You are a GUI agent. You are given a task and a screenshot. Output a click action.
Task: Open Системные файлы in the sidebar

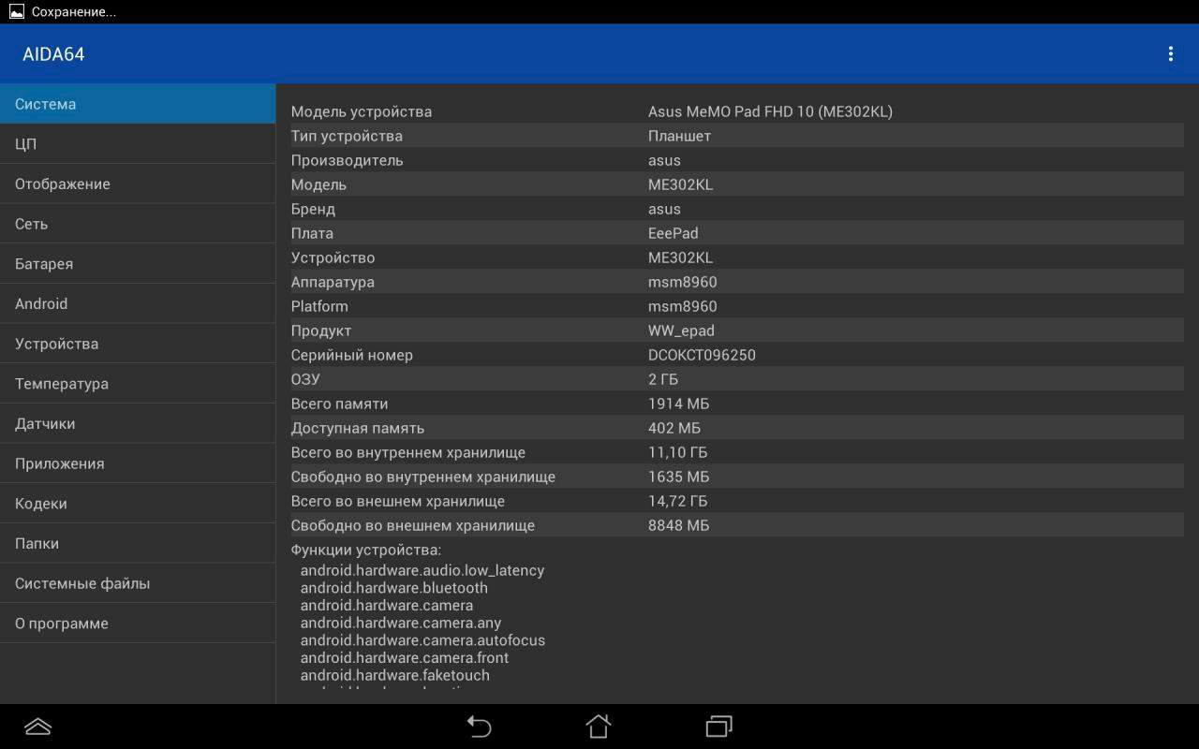(138, 583)
